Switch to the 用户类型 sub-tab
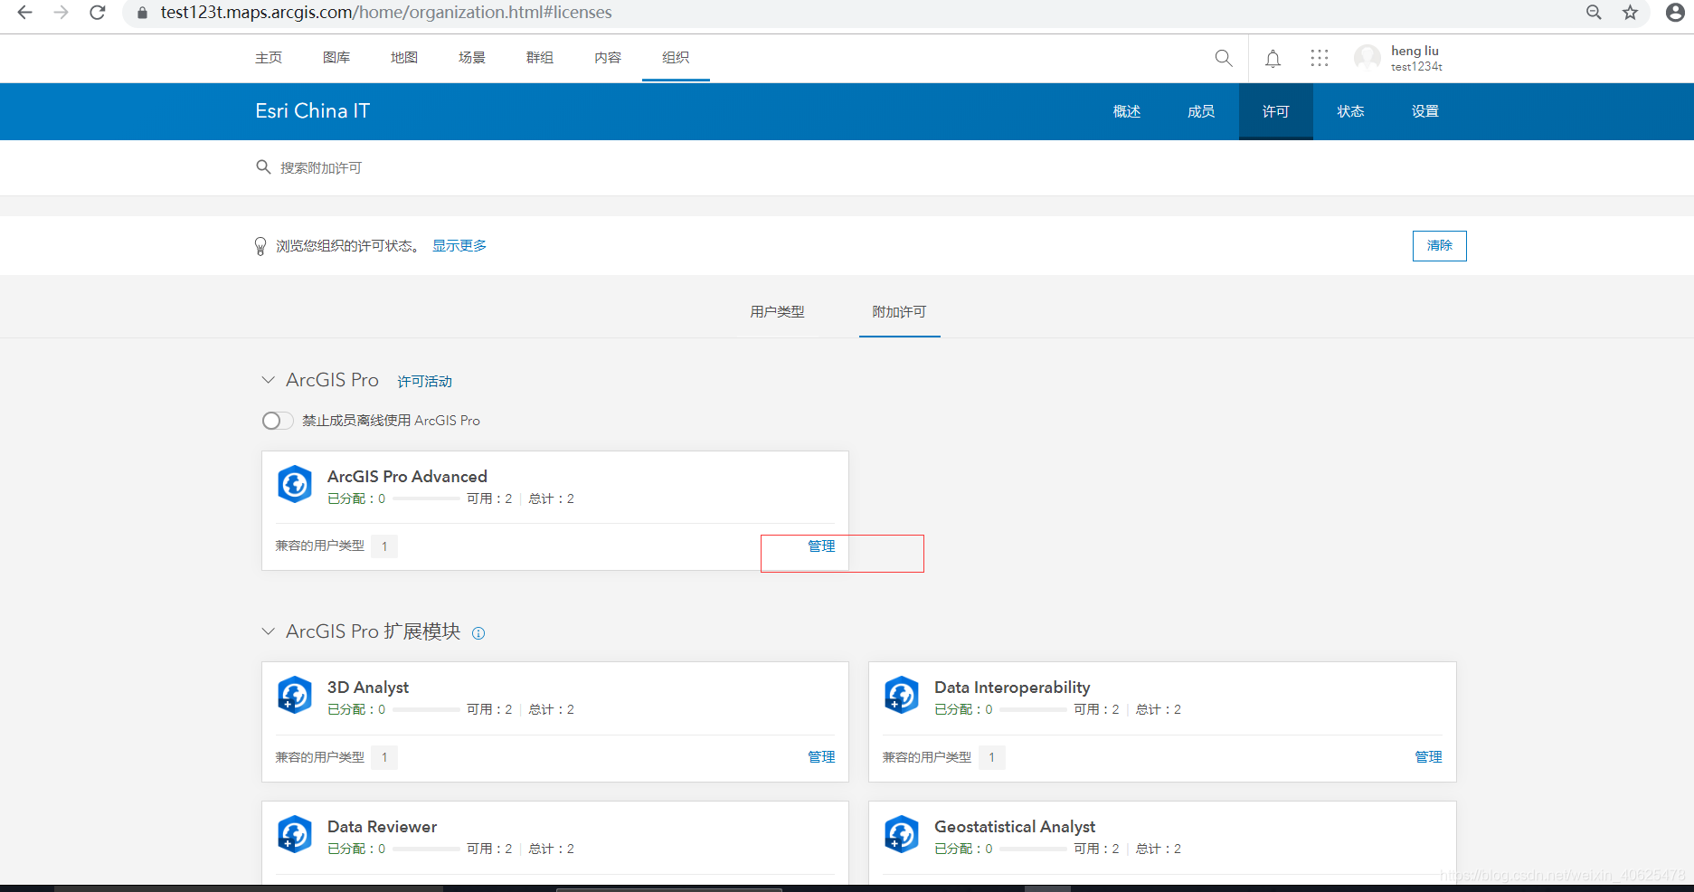Viewport: 1694px width, 892px height. point(777,312)
